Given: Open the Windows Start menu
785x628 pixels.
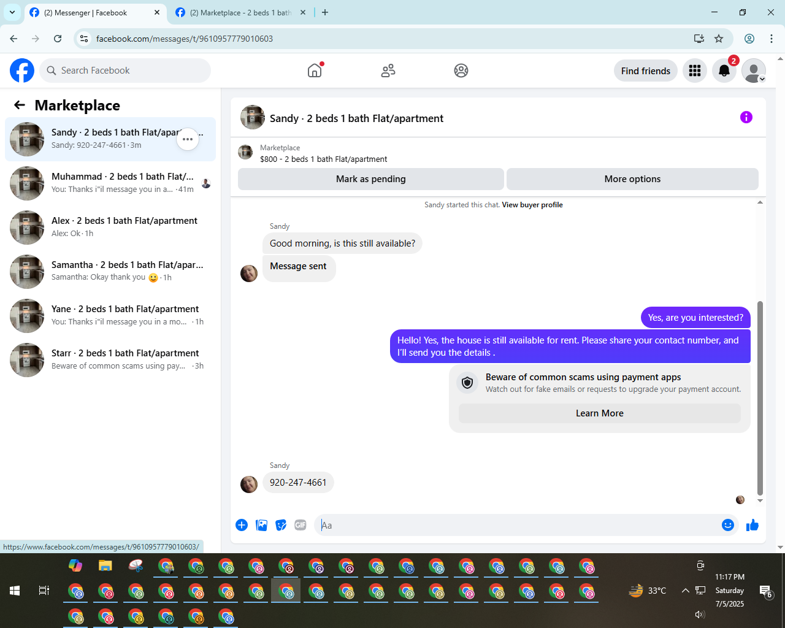Looking at the screenshot, I should coord(15,591).
